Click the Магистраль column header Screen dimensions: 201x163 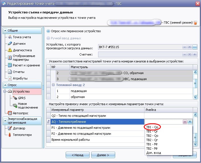[x=131, y=67]
